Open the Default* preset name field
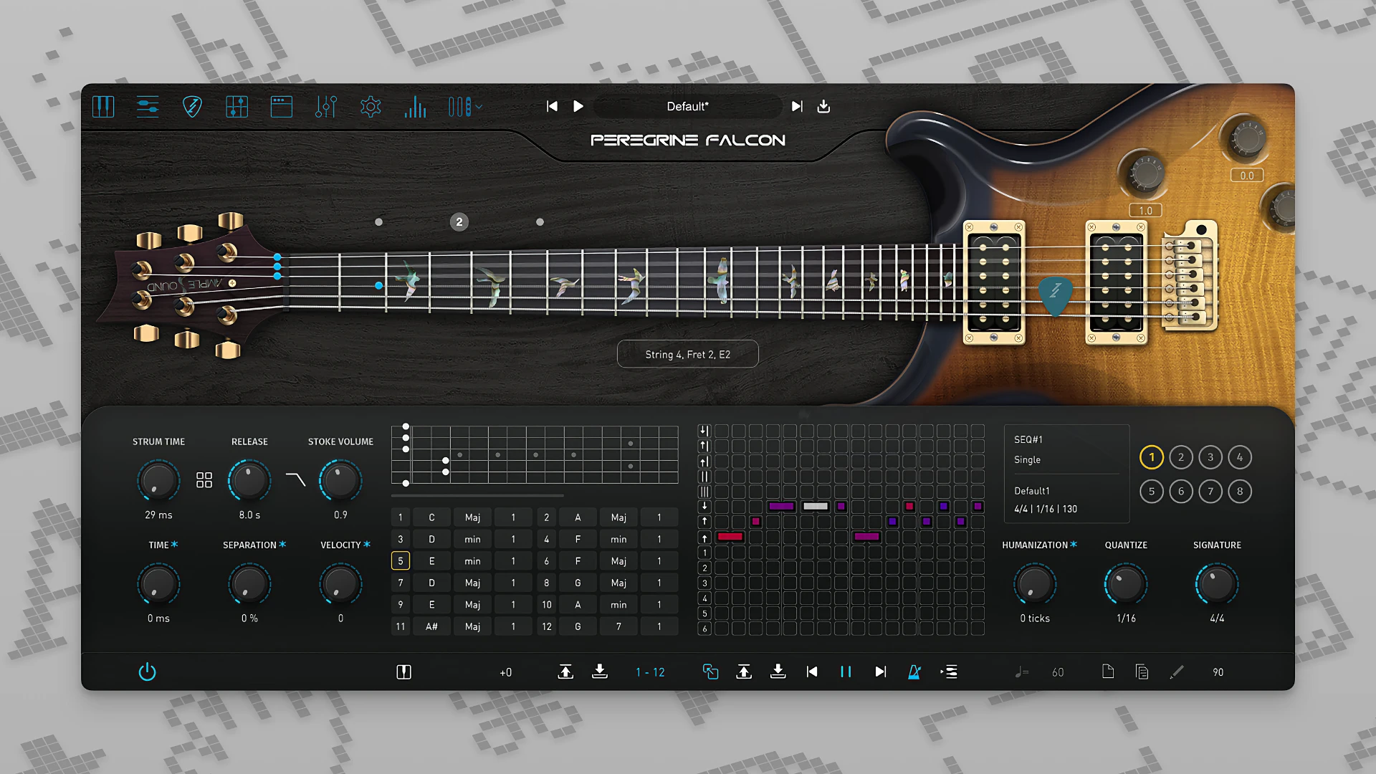 click(688, 106)
